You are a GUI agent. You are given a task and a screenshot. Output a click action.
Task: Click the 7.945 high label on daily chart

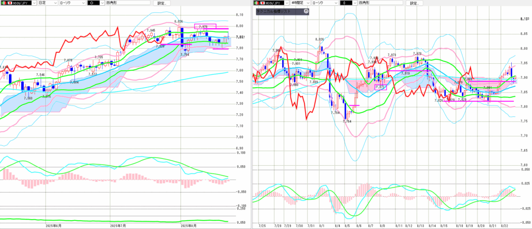[x=151, y=31]
